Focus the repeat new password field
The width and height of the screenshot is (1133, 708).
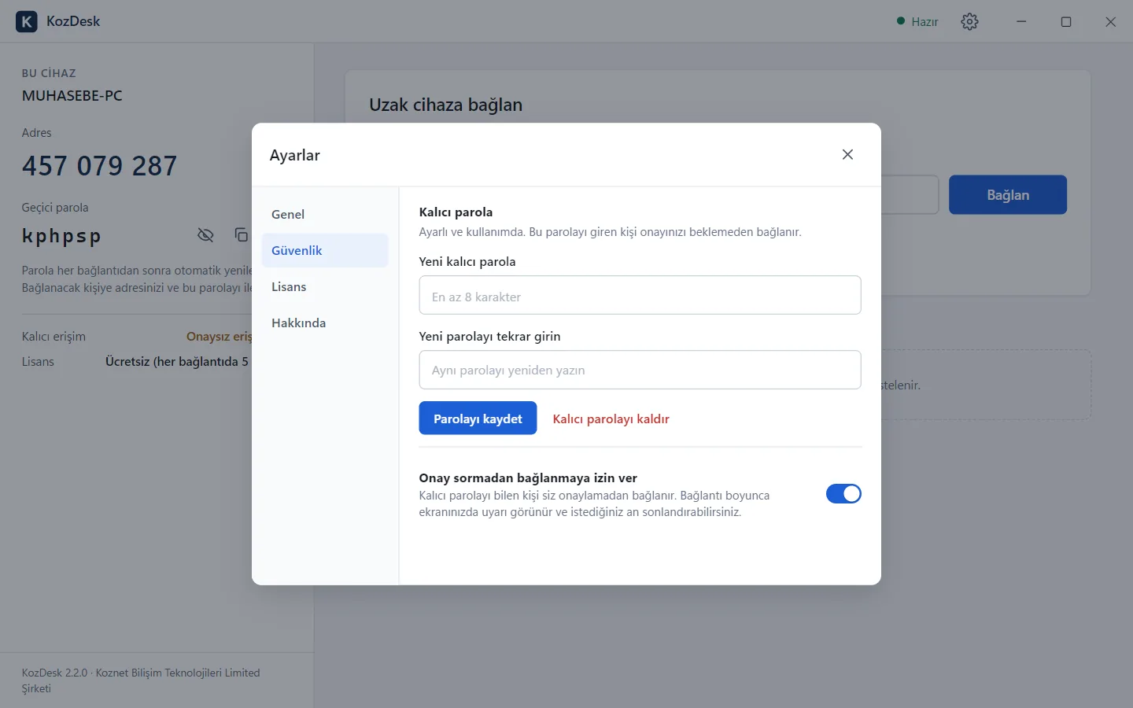tap(640, 370)
